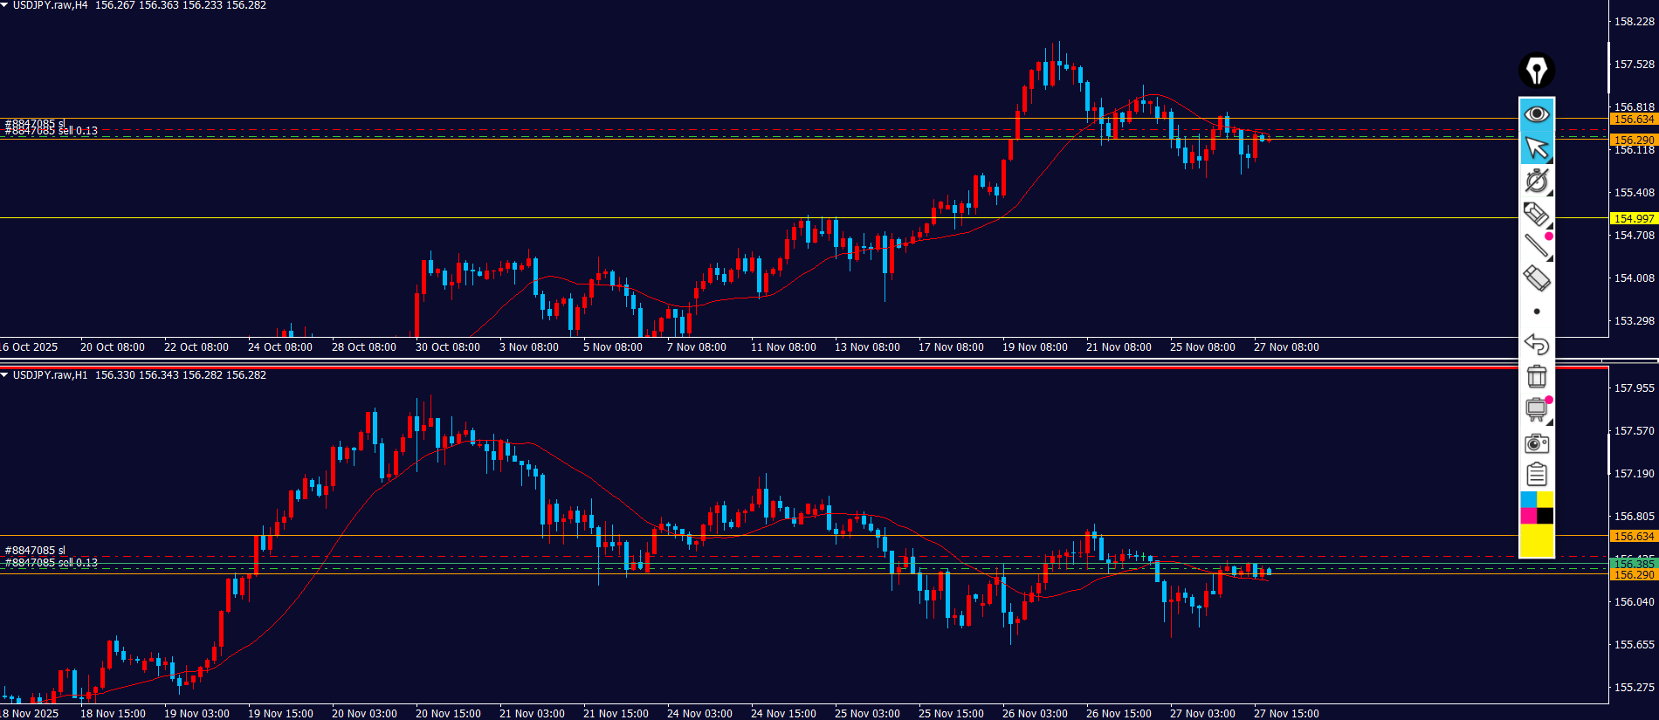Select the straight line drawing tool
The image size is (1659, 720).
pyautogui.click(x=1537, y=246)
